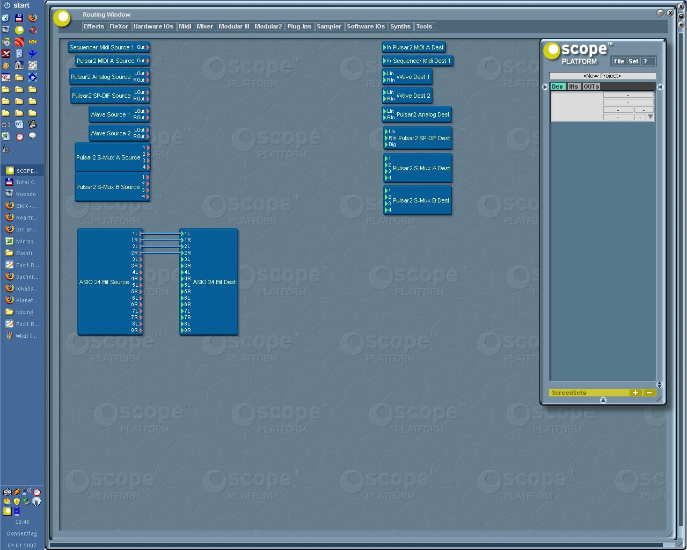Open the Modular2 menu

pyautogui.click(x=268, y=26)
